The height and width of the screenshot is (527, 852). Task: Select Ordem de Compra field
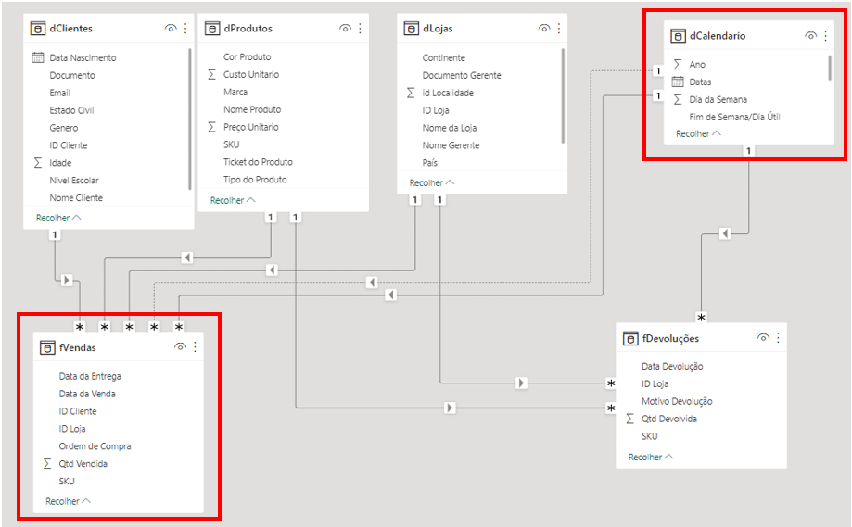tap(95, 446)
